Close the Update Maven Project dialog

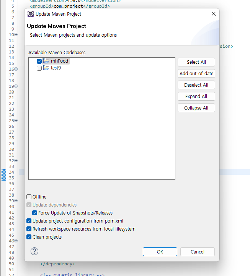214,14
